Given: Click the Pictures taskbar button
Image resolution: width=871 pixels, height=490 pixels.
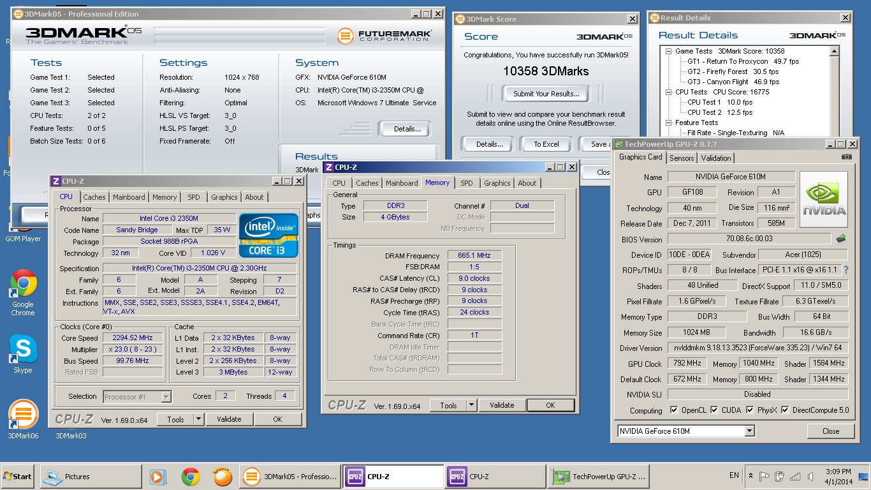Looking at the screenshot, I should (91, 477).
